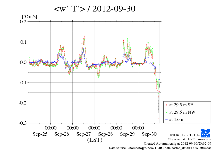Click the '-0.0' y-axis label
216x152 pixels.
pos(23,62)
